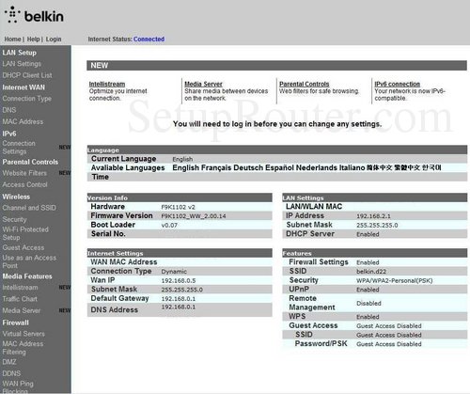Click the Wireless sidebar heading

point(16,197)
